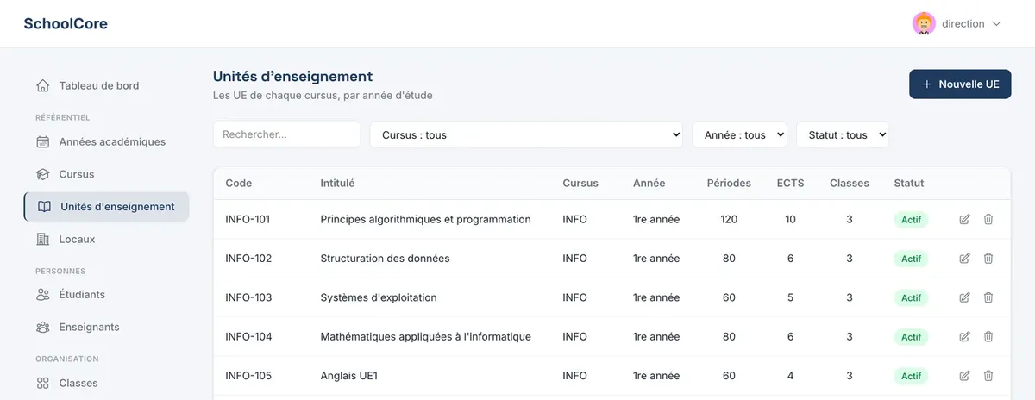
Task: Click Systèmes d'exploitation title
Action: coord(379,297)
